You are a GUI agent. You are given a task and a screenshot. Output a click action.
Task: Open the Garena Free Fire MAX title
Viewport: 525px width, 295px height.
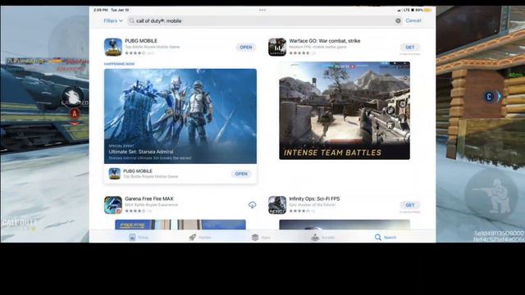(x=149, y=198)
